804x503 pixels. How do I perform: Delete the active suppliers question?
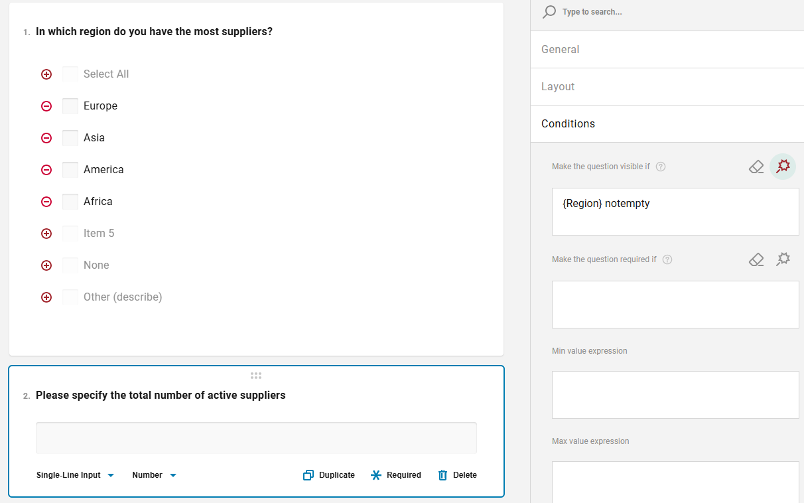(457, 475)
